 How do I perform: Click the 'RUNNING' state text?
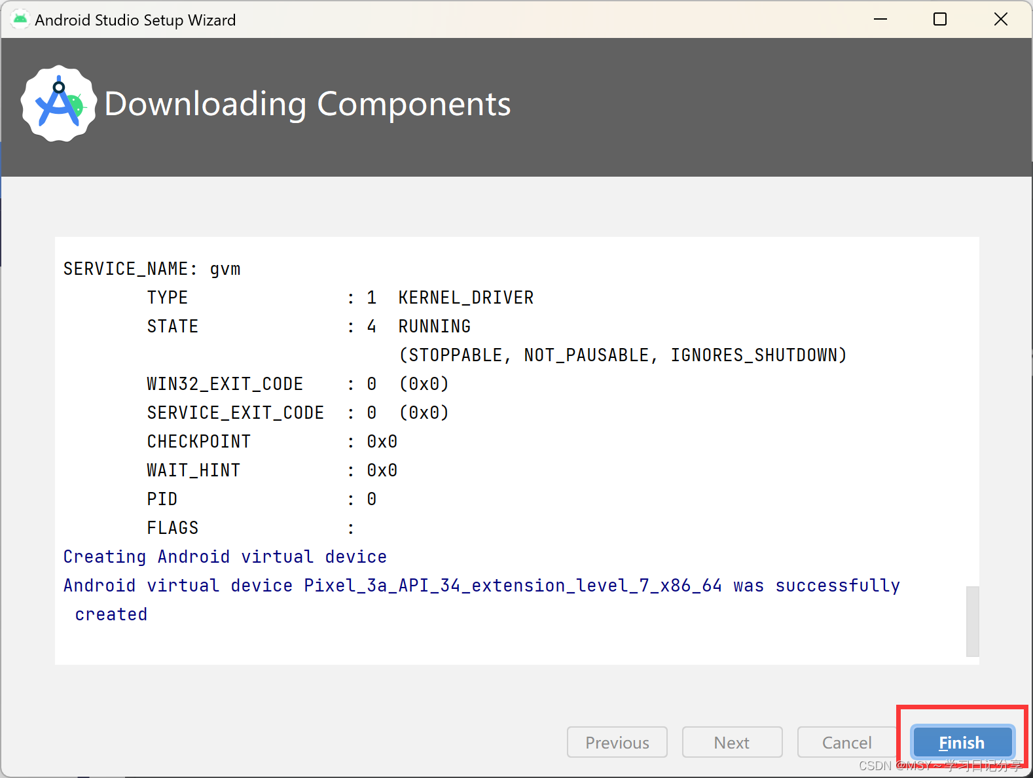(435, 327)
